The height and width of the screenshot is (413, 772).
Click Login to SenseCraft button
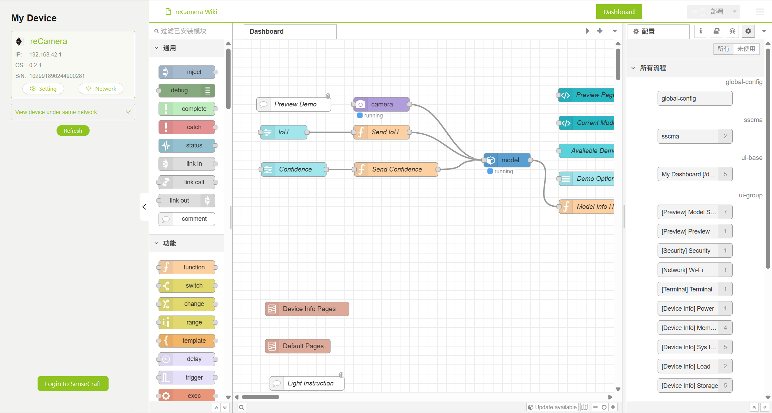[73, 384]
